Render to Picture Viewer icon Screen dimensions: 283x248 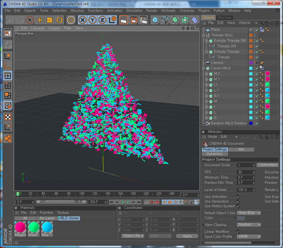point(134,20)
